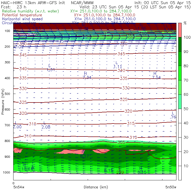Click the 70–80% bright green colorbar segment

(x=180, y=73)
